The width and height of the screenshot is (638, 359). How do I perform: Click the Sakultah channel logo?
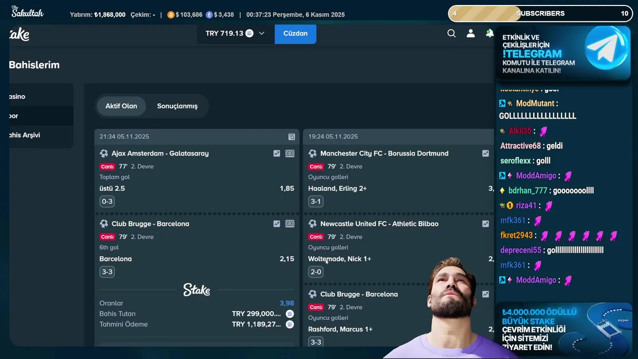coord(27,11)
